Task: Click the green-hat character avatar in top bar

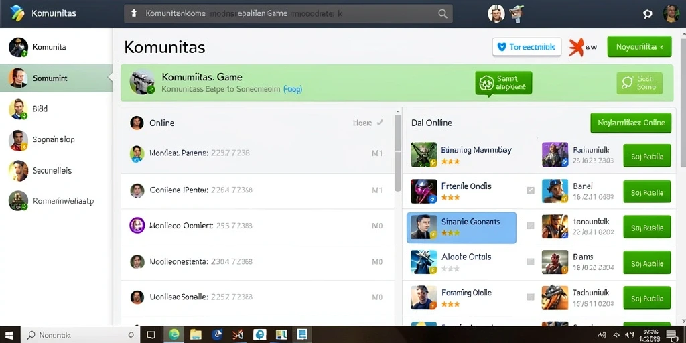Action: click(x=517, y=13)
